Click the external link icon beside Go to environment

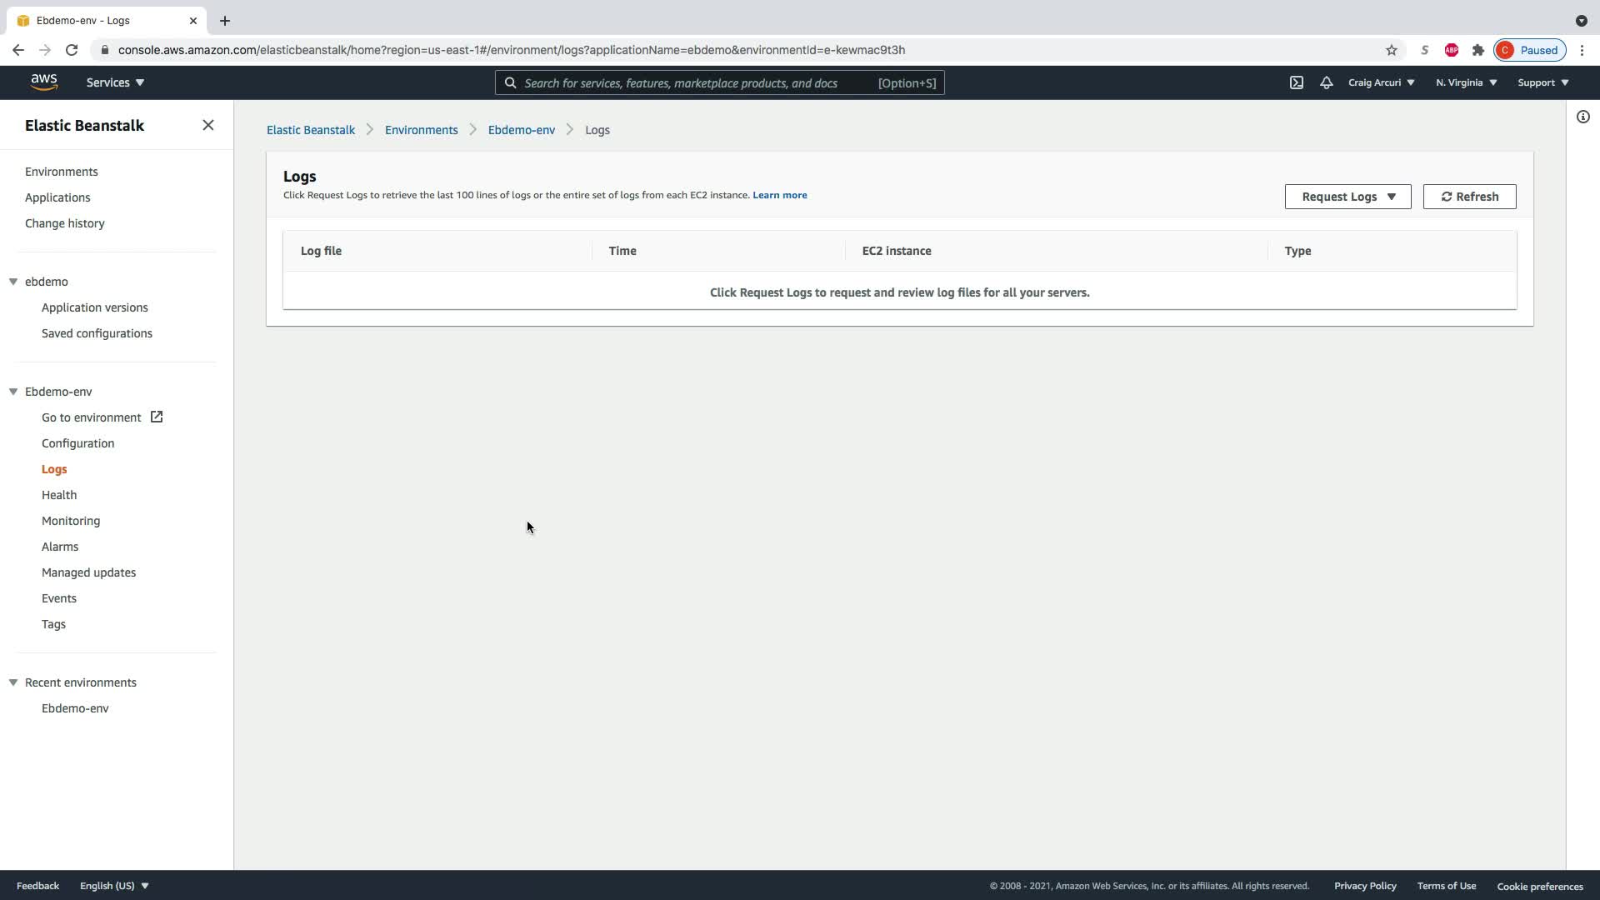(157, 417)
